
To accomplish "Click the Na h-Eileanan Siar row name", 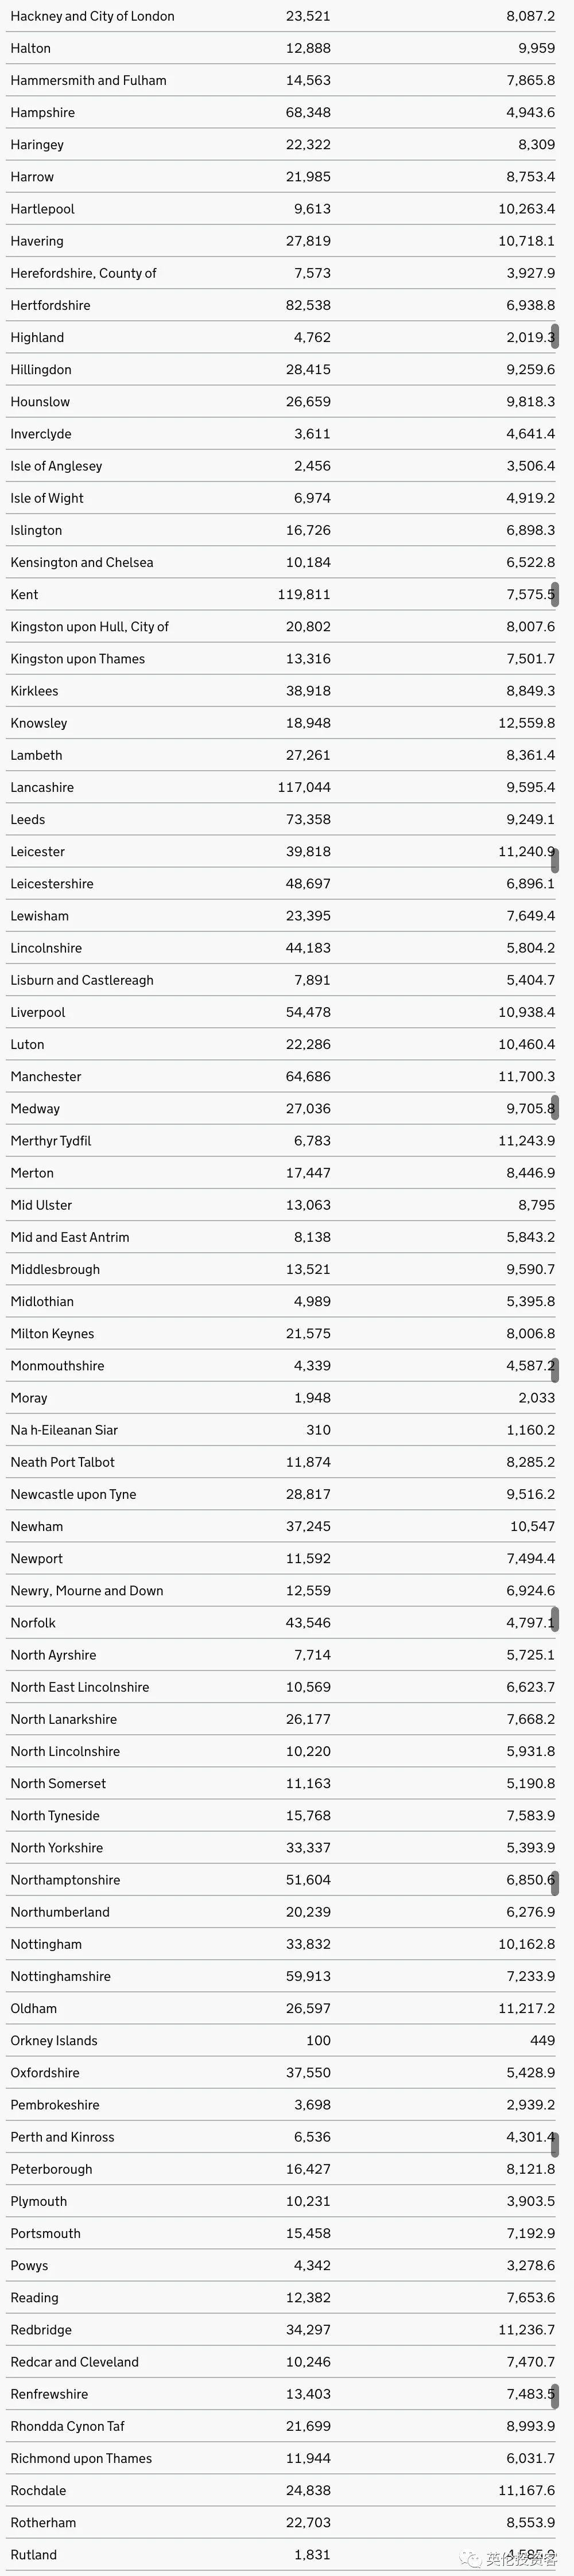I will click(x=64, y=1430).
